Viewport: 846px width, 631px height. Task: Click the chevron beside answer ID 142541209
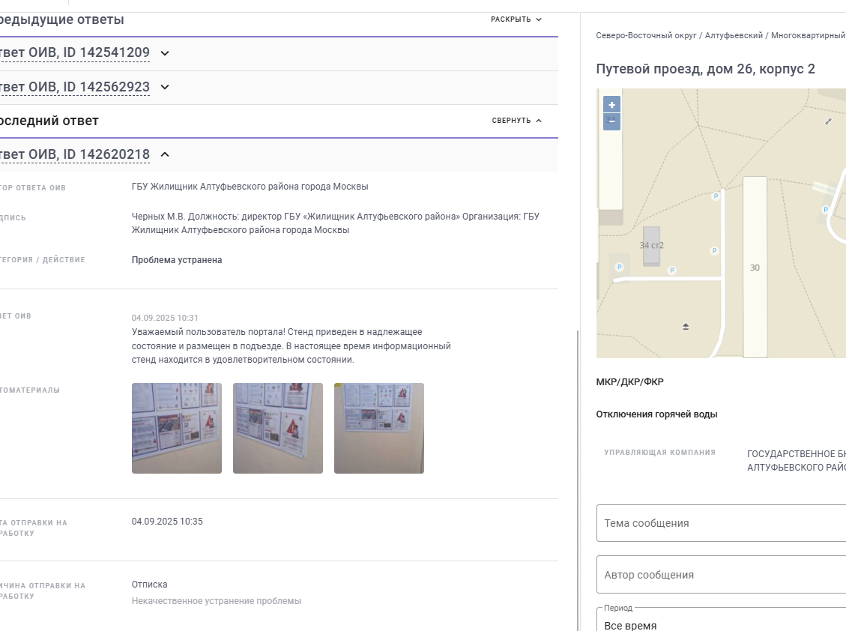(x=165, y=53)
